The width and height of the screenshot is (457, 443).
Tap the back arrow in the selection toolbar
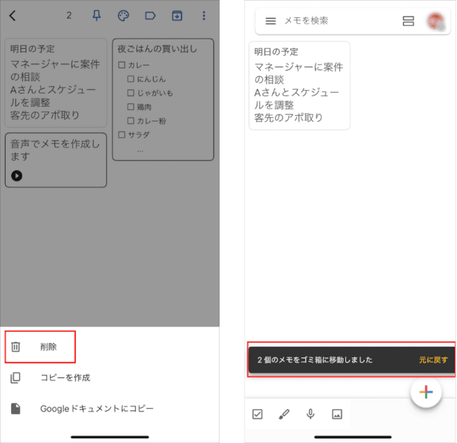tap(13, 16)
